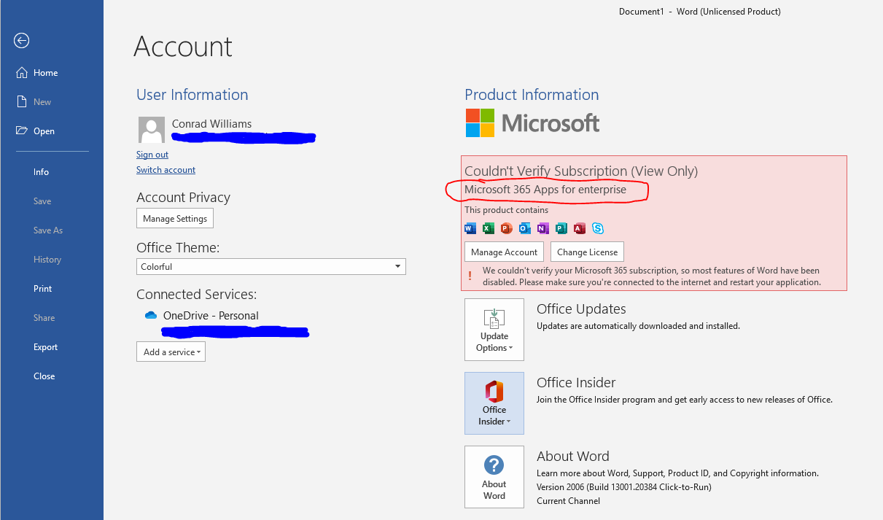Click the Change License button
Image resolution: width=883 pixels, height=520 pixels.
point(587,252)
